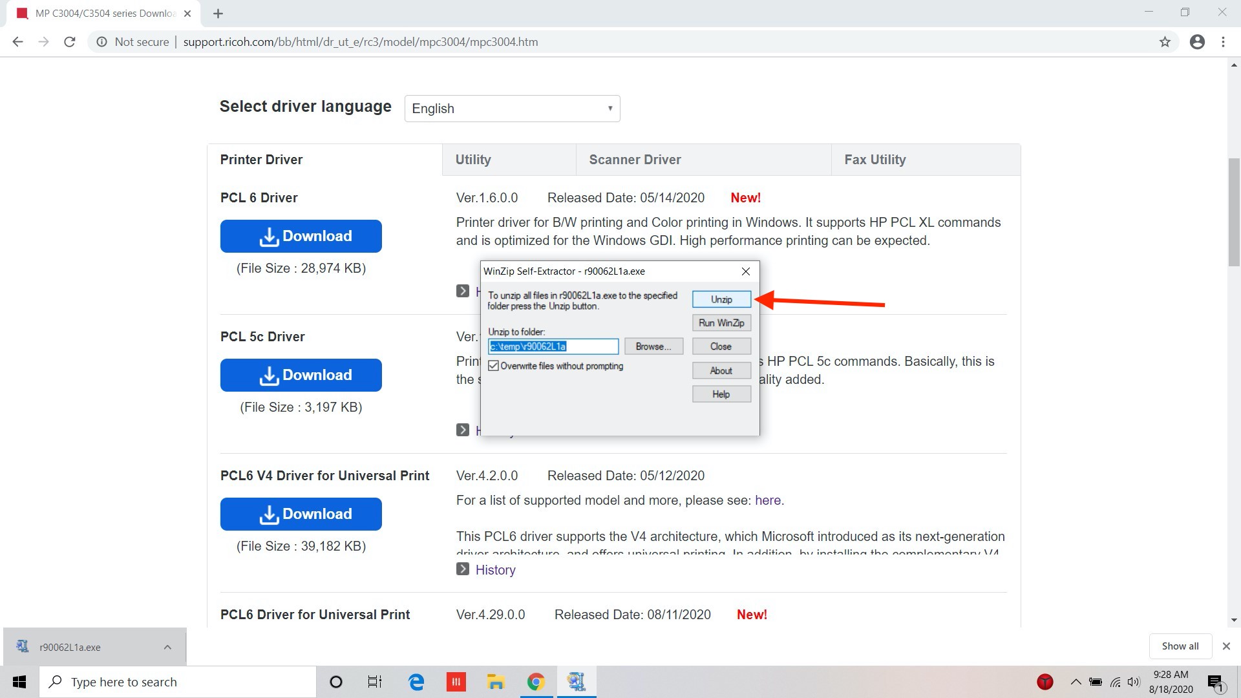Switch to WinZip Self-Extractor taskbar icon
Viewport: 1241px width, 698px height.
(576, 682)
